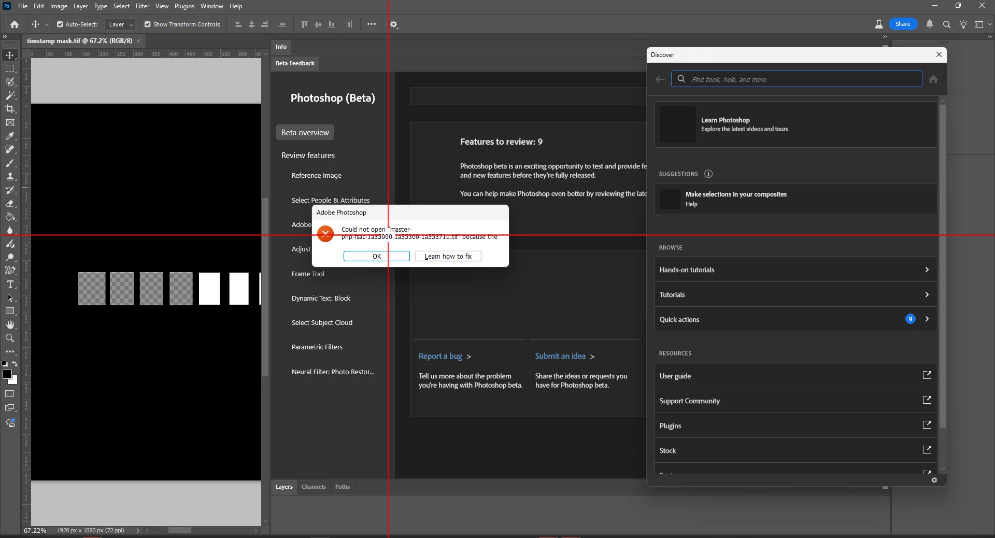The width and height of the screenshot is (995, 538).
Task: Select the Paint Bucket tool
Action: click(x=10, y=217)
